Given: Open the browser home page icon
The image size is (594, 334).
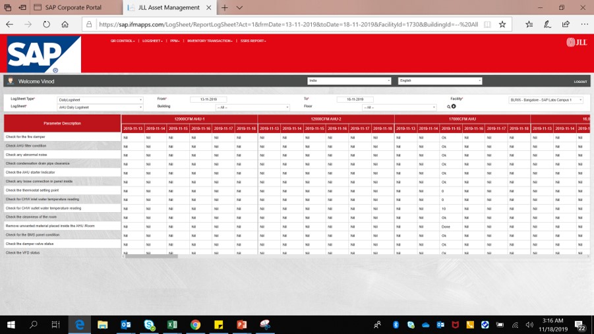Looking at the screenshot, I should pos(65,24).
